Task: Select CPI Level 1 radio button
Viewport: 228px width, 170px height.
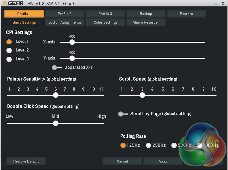Action: (9, 42)
